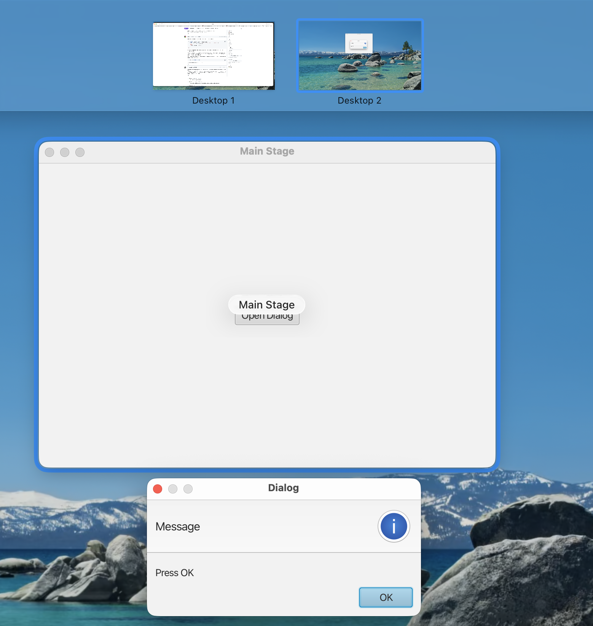Click empty content area inside Main Stage window
The image size is (593, 626).
point(152,381)
